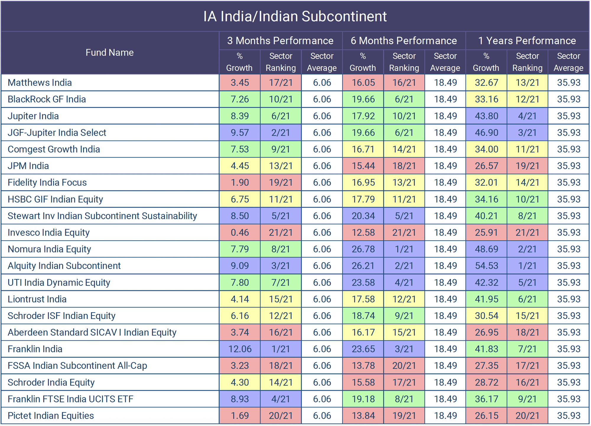591x426 pixels.
Task: Click Matthews India 3-month growth 3.45
Action: pyautogui.click(x=240, y=82)
